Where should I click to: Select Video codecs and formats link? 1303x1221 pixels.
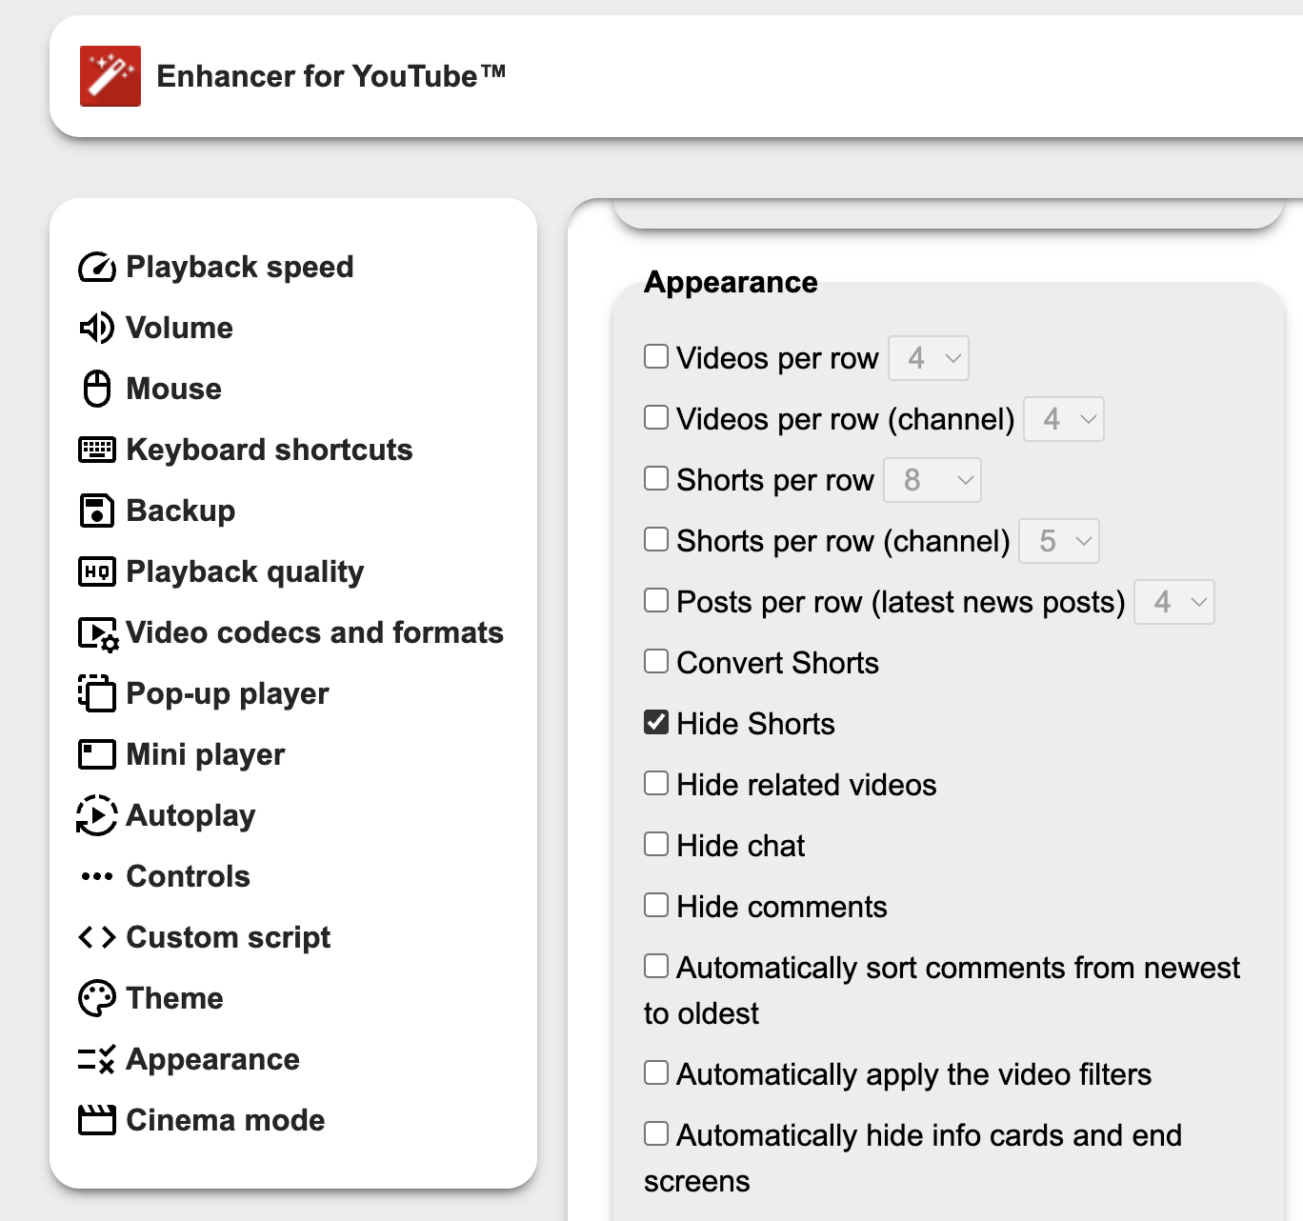[x=314, y=632]
